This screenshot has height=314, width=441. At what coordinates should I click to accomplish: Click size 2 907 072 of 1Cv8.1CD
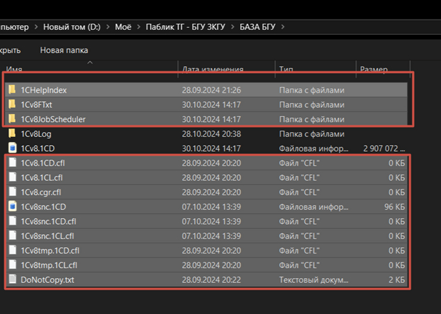(x=384, y=148)
